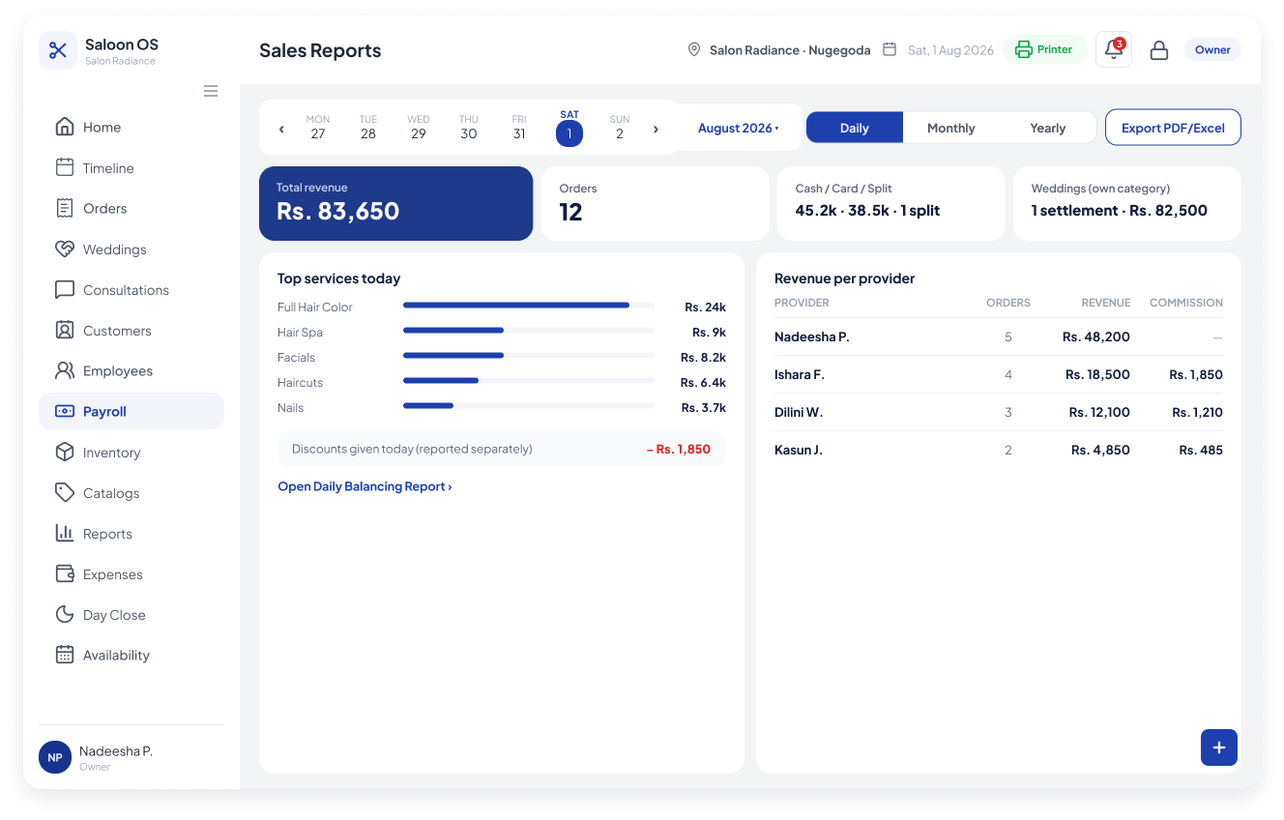The image size is (1284, 820).
Task: Open Day Close page
Action: pos(131,614)
